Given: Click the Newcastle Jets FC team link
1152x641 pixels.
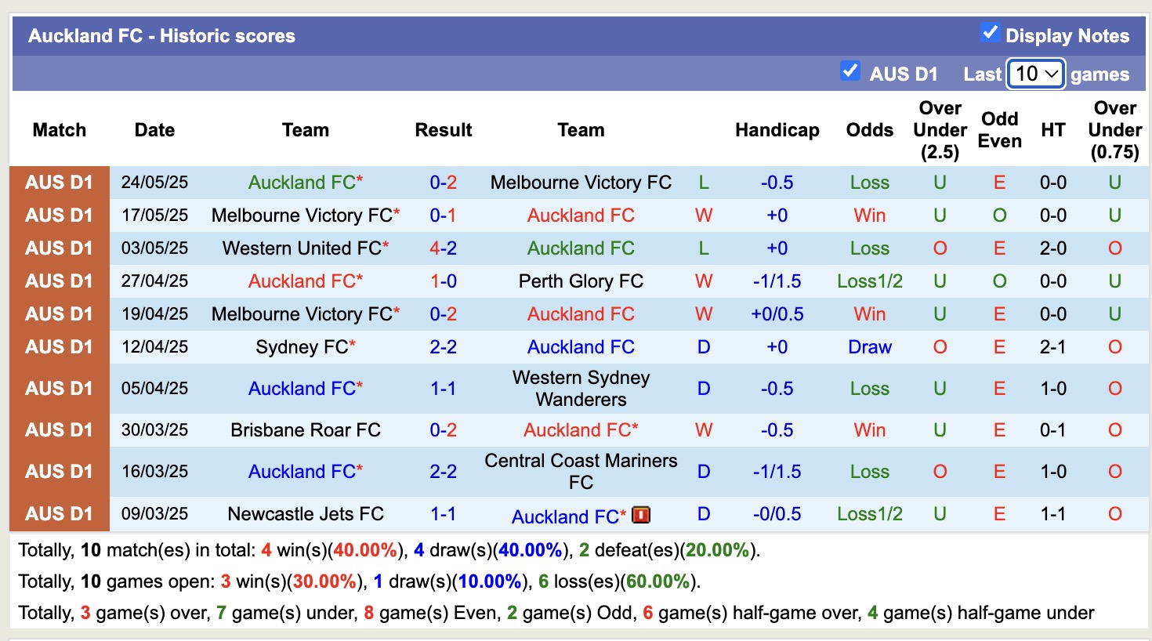Looking at the screenshot, I should pos(305,514).
